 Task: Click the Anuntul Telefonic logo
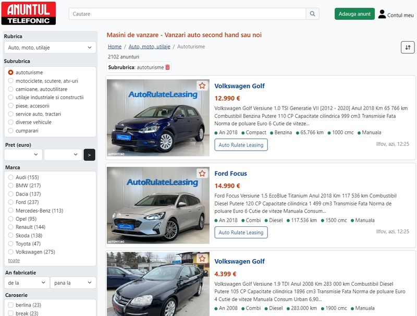pyautogui.click(x=28, y=14)
